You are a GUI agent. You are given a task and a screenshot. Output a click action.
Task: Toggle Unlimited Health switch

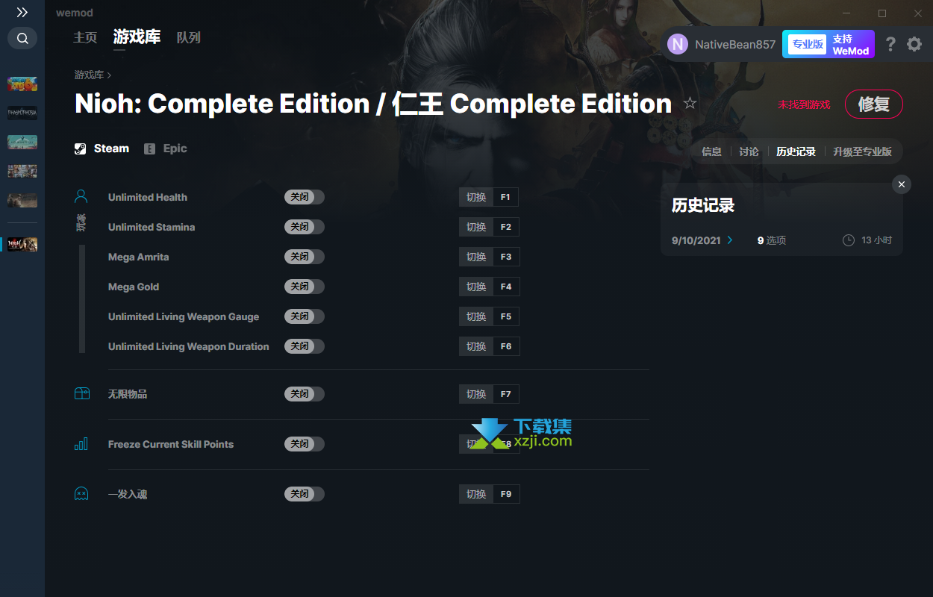[305, 197]
